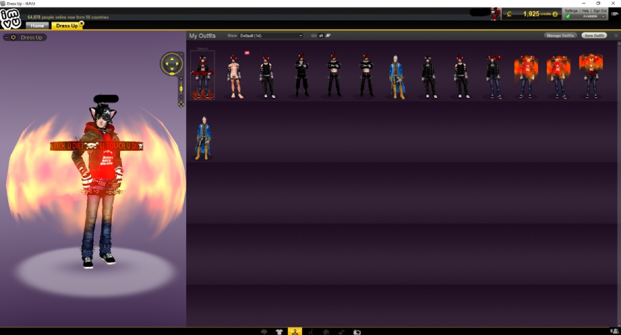
Task: Select the blue coat outfit in first row
Action: pos(397,77)
